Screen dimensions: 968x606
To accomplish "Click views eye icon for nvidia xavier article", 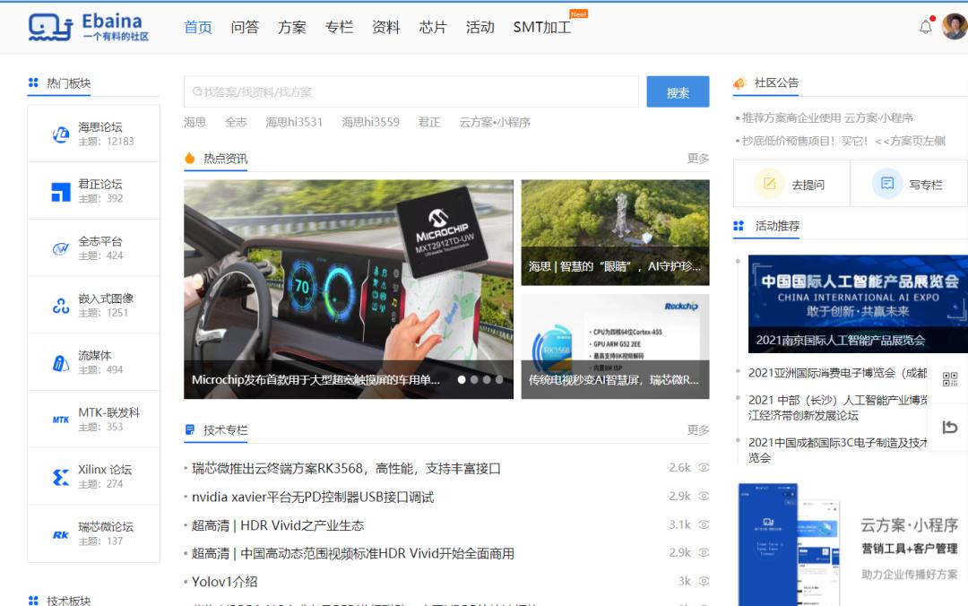I will click(x=704, y=496).
